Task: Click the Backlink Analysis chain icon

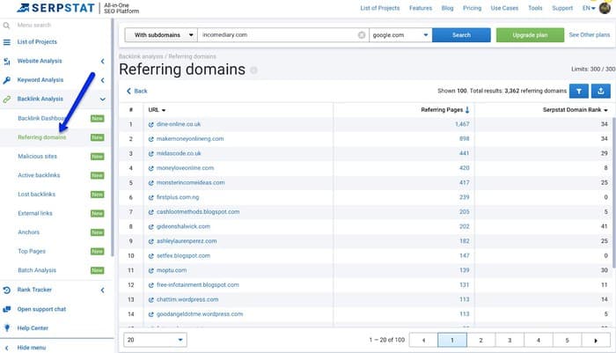Action: click(7, 99)
